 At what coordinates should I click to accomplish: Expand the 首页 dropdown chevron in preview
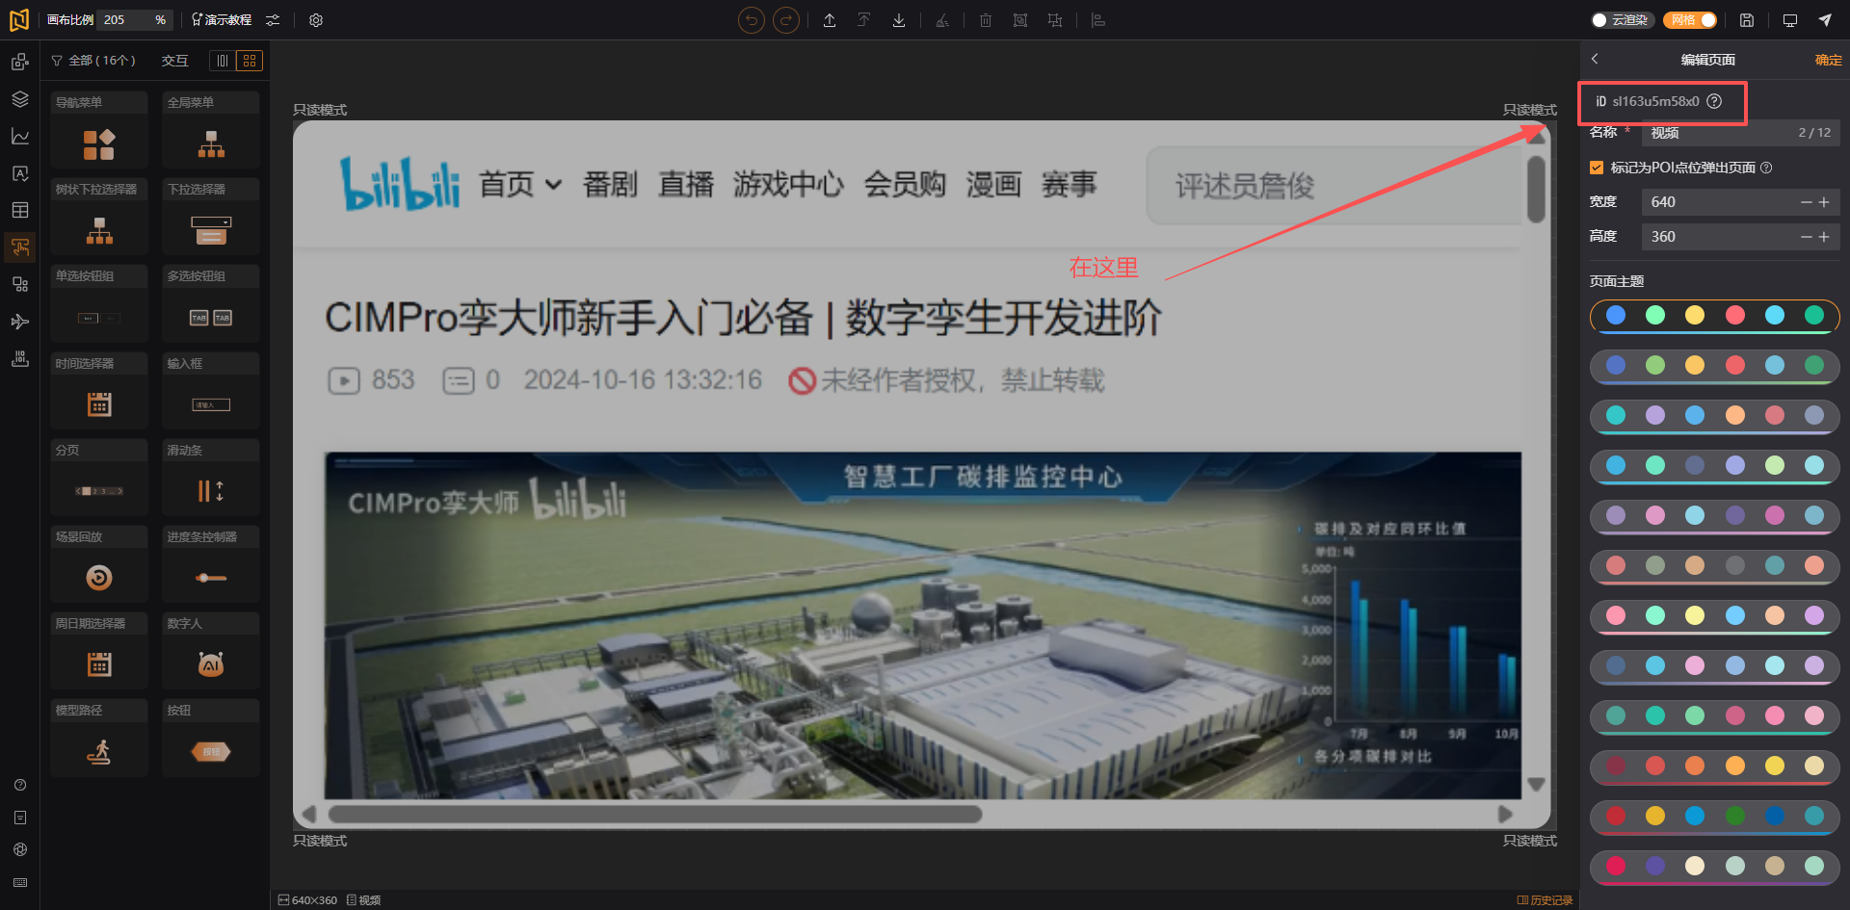tap(553, 184)
